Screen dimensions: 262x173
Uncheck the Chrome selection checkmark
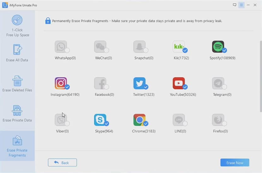[146, 124]
